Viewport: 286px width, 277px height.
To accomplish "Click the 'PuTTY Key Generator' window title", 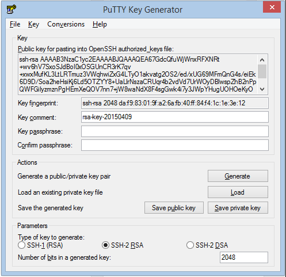I will point(143,10).
